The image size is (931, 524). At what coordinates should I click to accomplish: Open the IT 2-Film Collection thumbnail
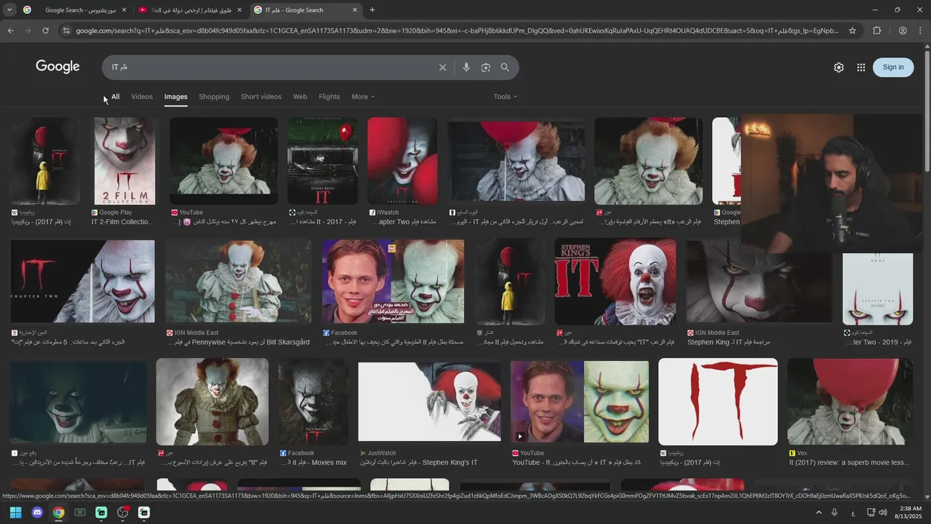click(124, 161)
